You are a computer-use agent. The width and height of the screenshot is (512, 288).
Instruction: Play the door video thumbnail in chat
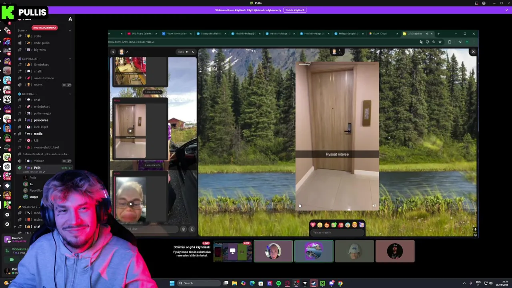click(x=130, y=131)
